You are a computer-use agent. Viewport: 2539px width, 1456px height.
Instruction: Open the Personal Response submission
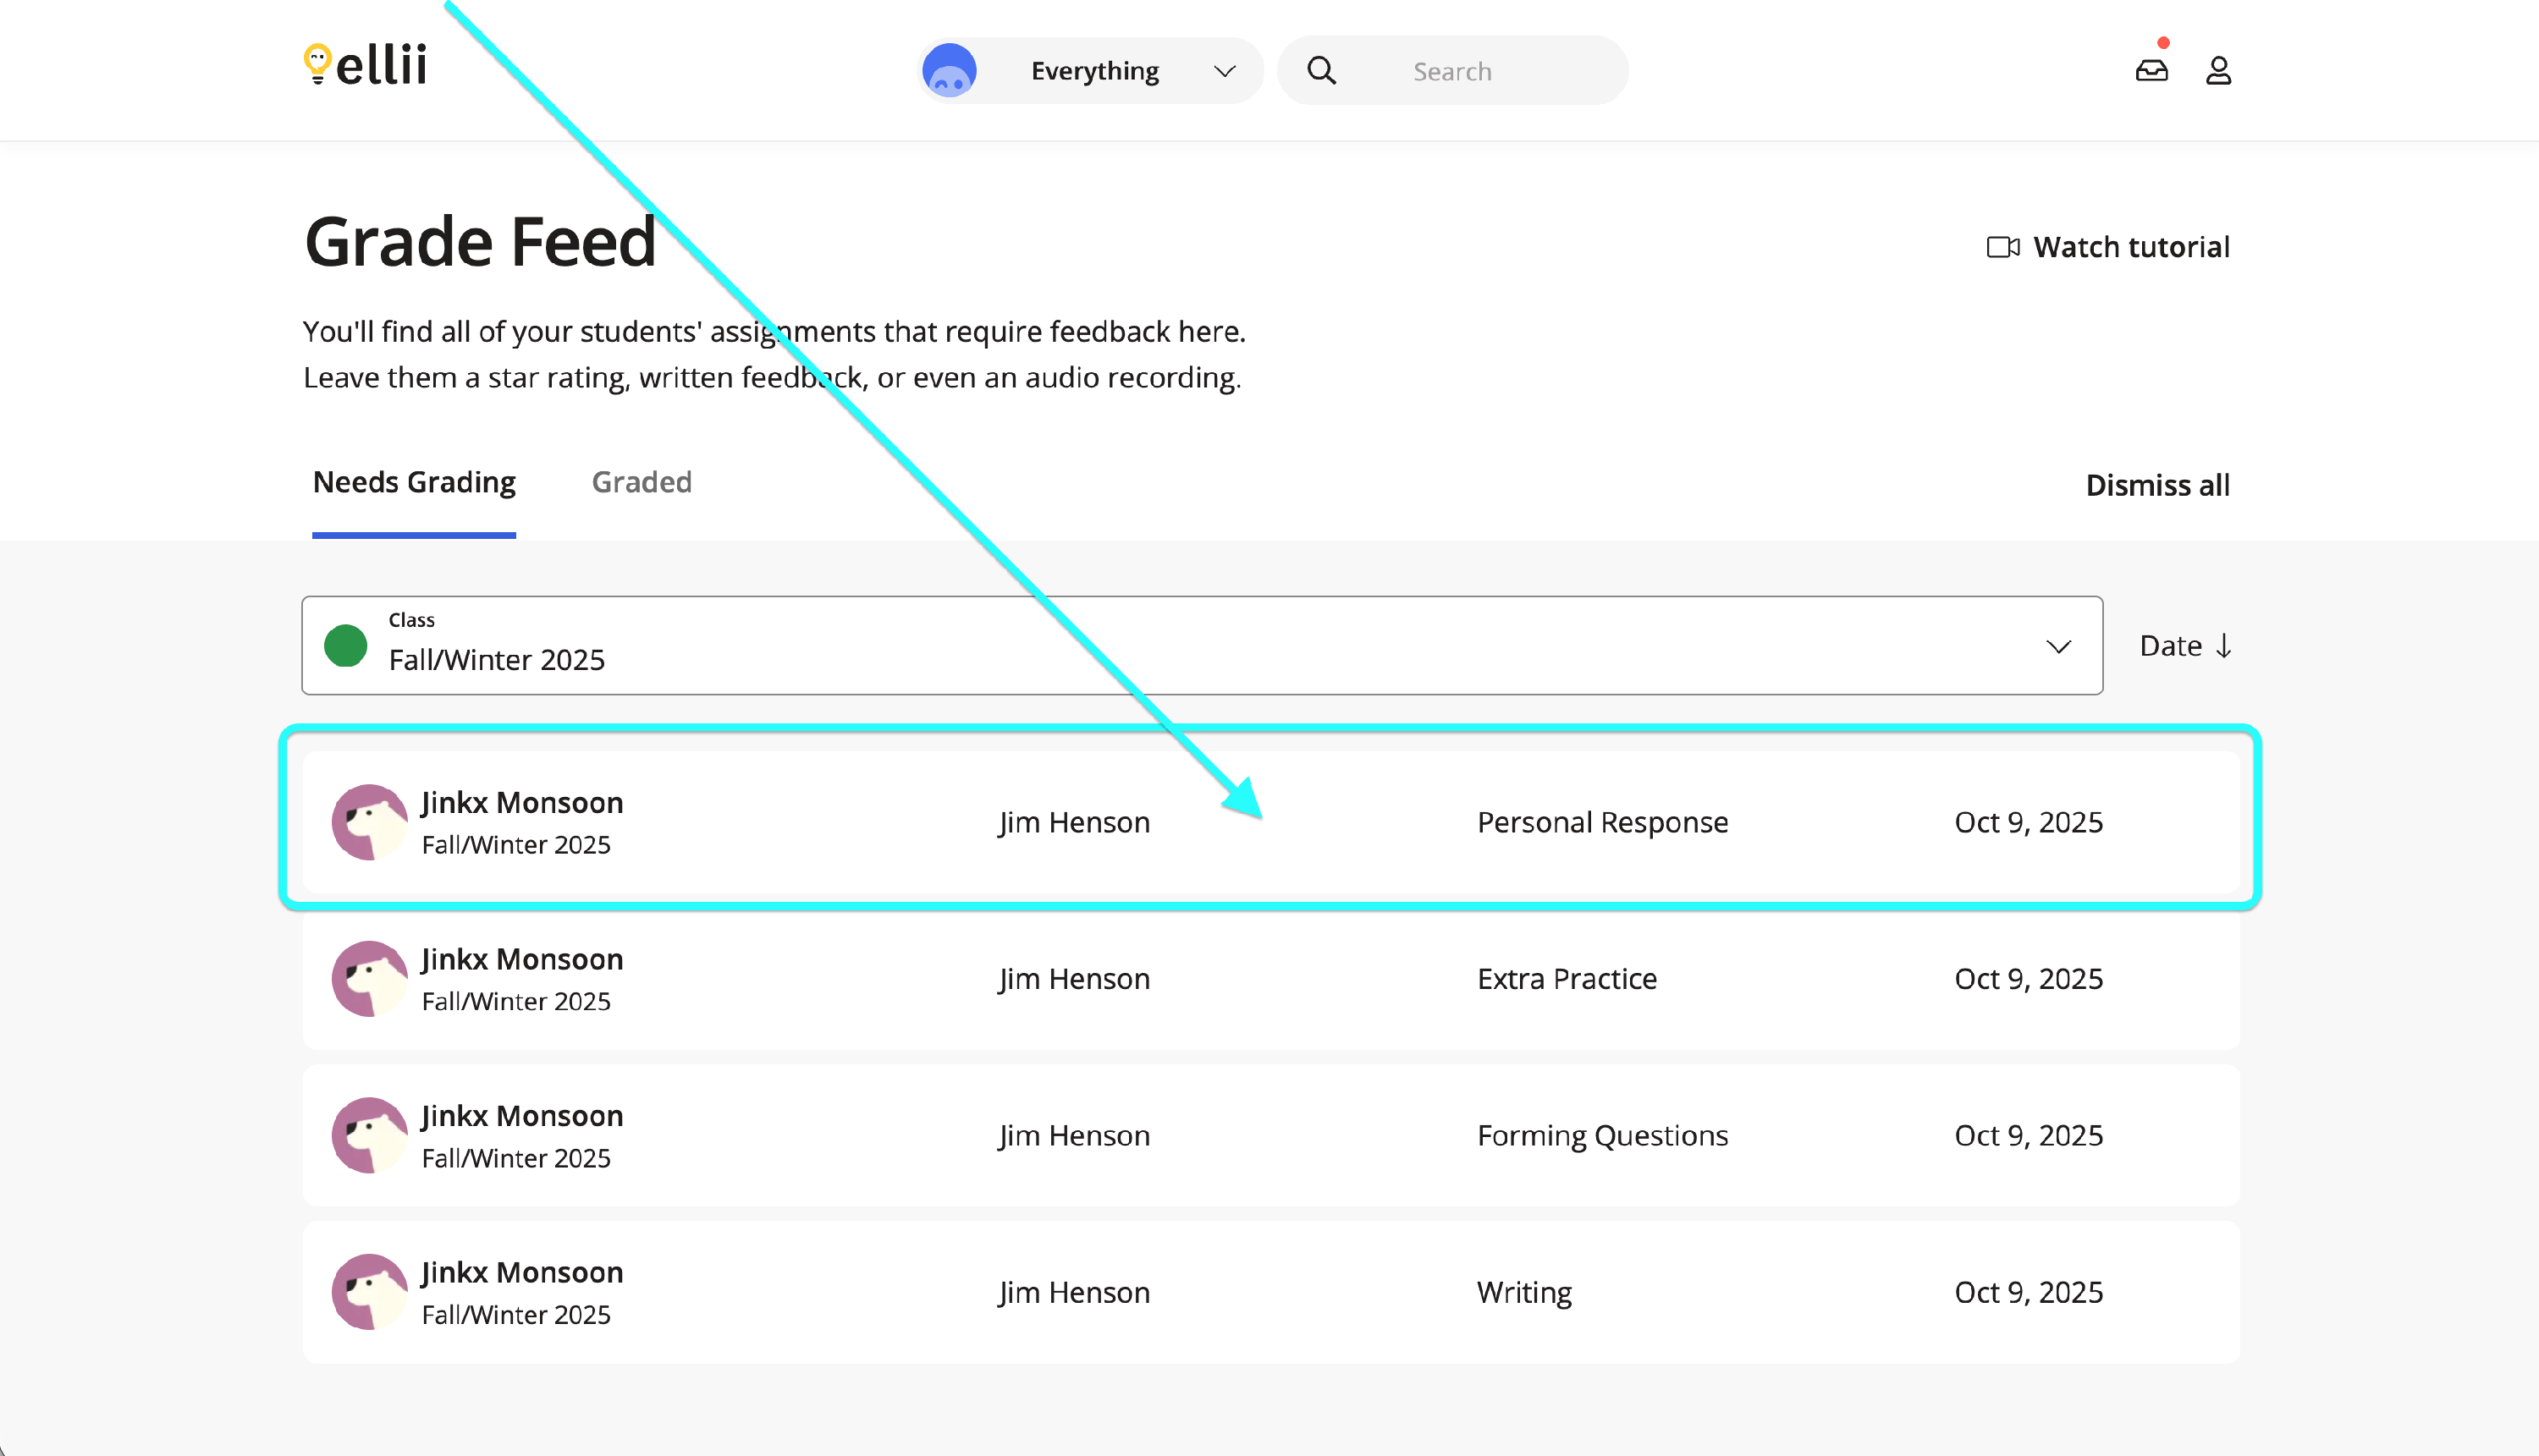click(1601, 822)
